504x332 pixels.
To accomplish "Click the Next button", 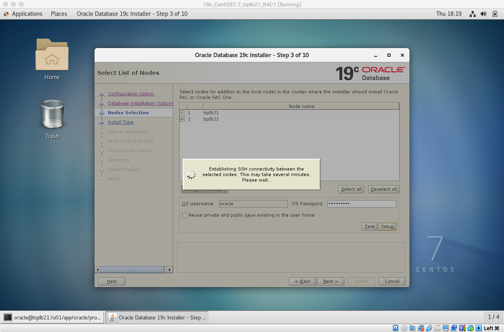I will click(331, 281).
